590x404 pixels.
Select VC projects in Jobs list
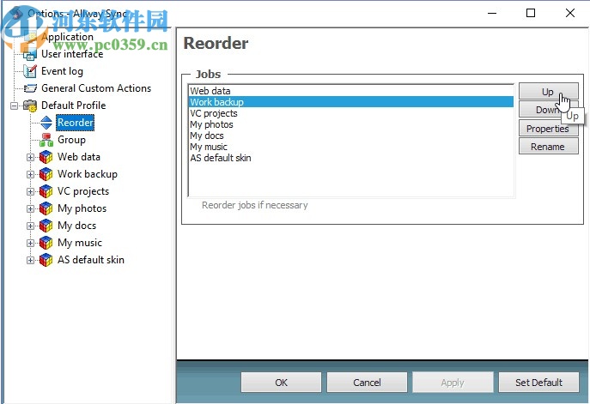tap(351, 113)
